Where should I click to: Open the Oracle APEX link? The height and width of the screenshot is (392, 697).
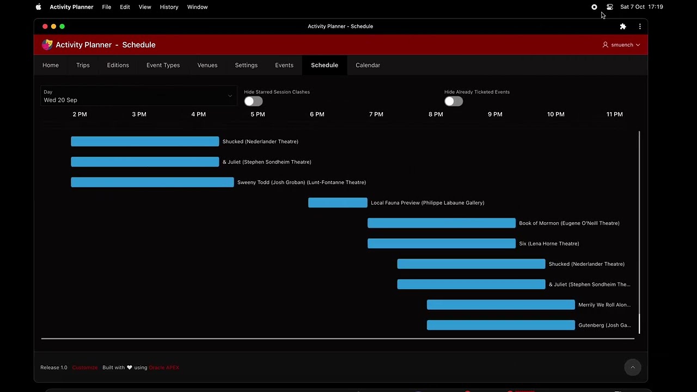(x=164, y=367)
